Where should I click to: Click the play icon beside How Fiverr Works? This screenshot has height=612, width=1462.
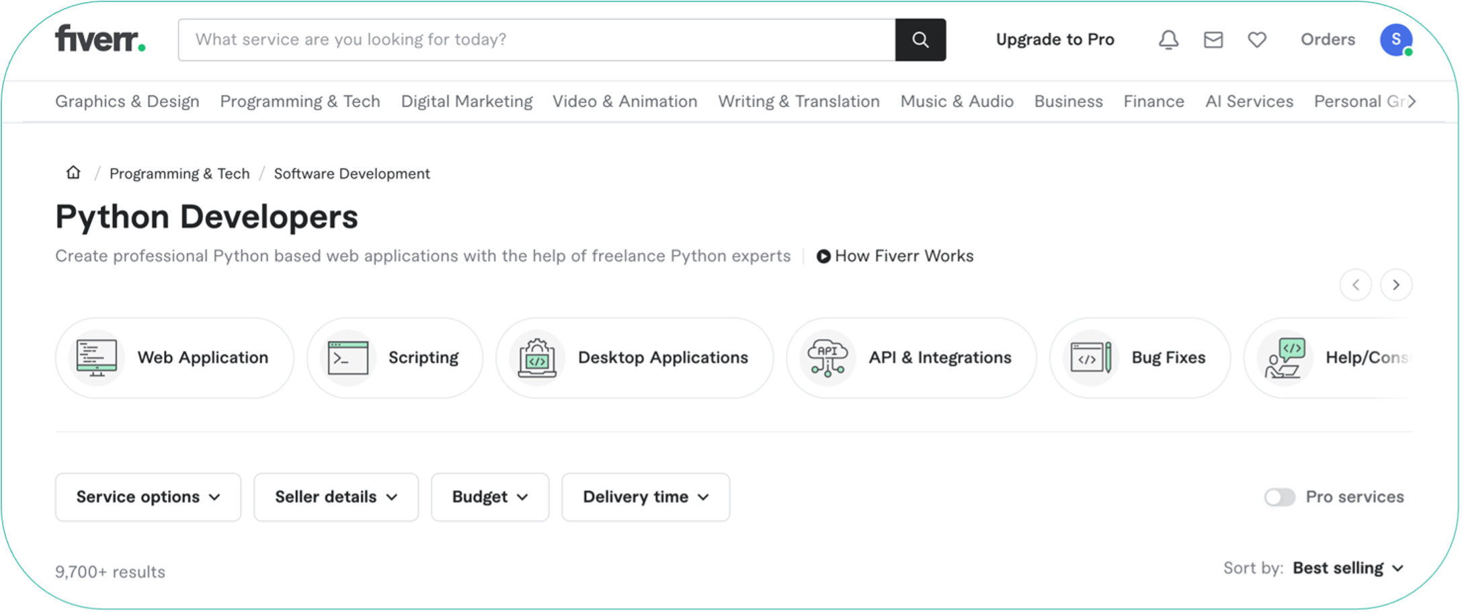click(823, 256)
